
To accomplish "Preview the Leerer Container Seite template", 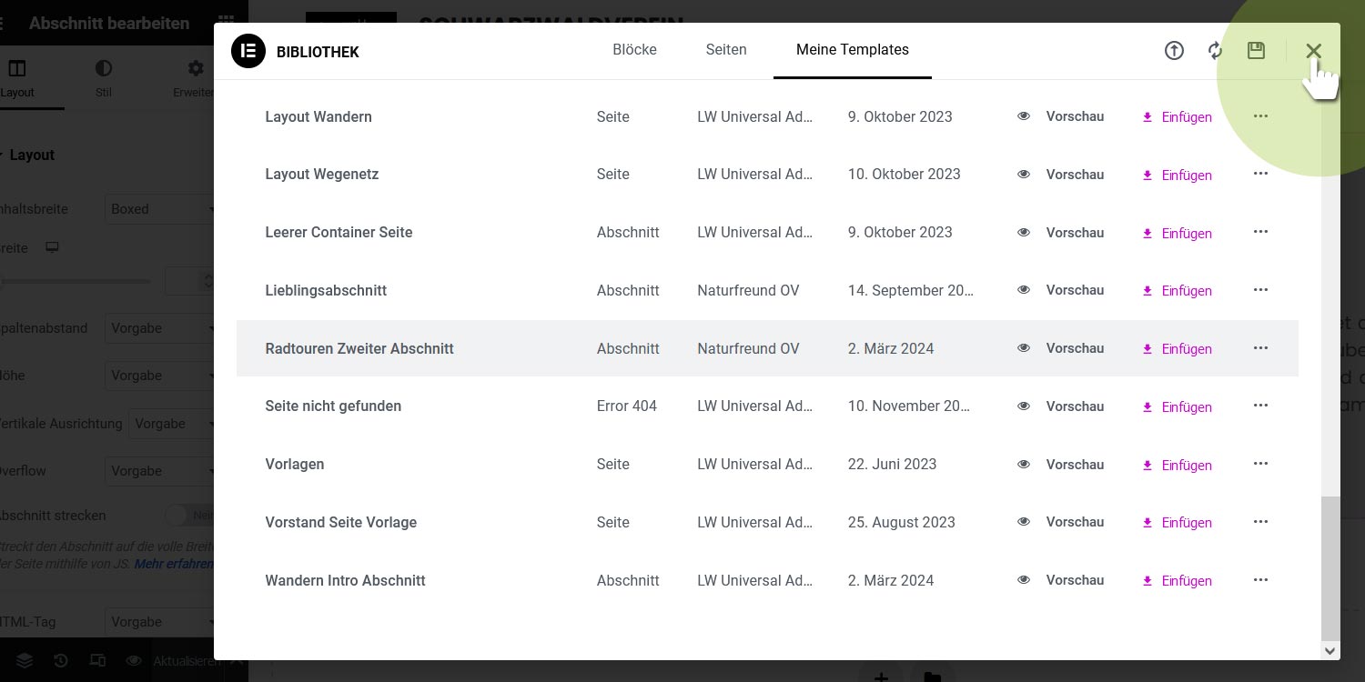I will coord(1061,233).
